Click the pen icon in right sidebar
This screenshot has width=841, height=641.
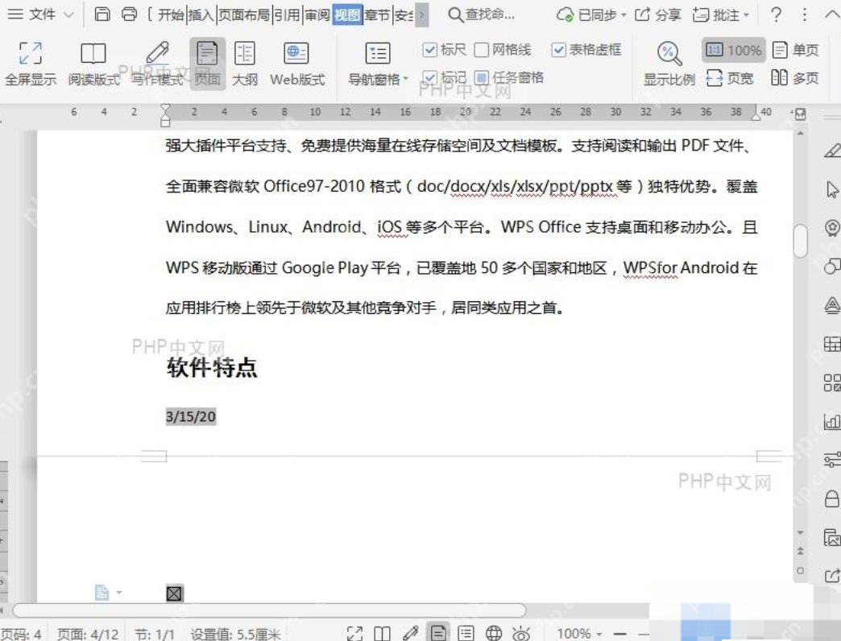pos(832,151)
